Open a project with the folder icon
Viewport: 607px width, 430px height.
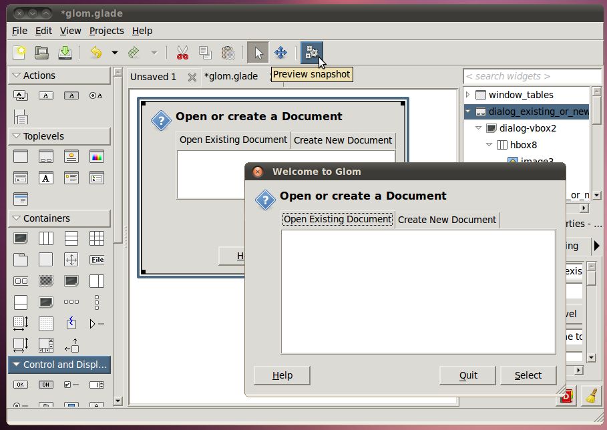tap(42, 52)
